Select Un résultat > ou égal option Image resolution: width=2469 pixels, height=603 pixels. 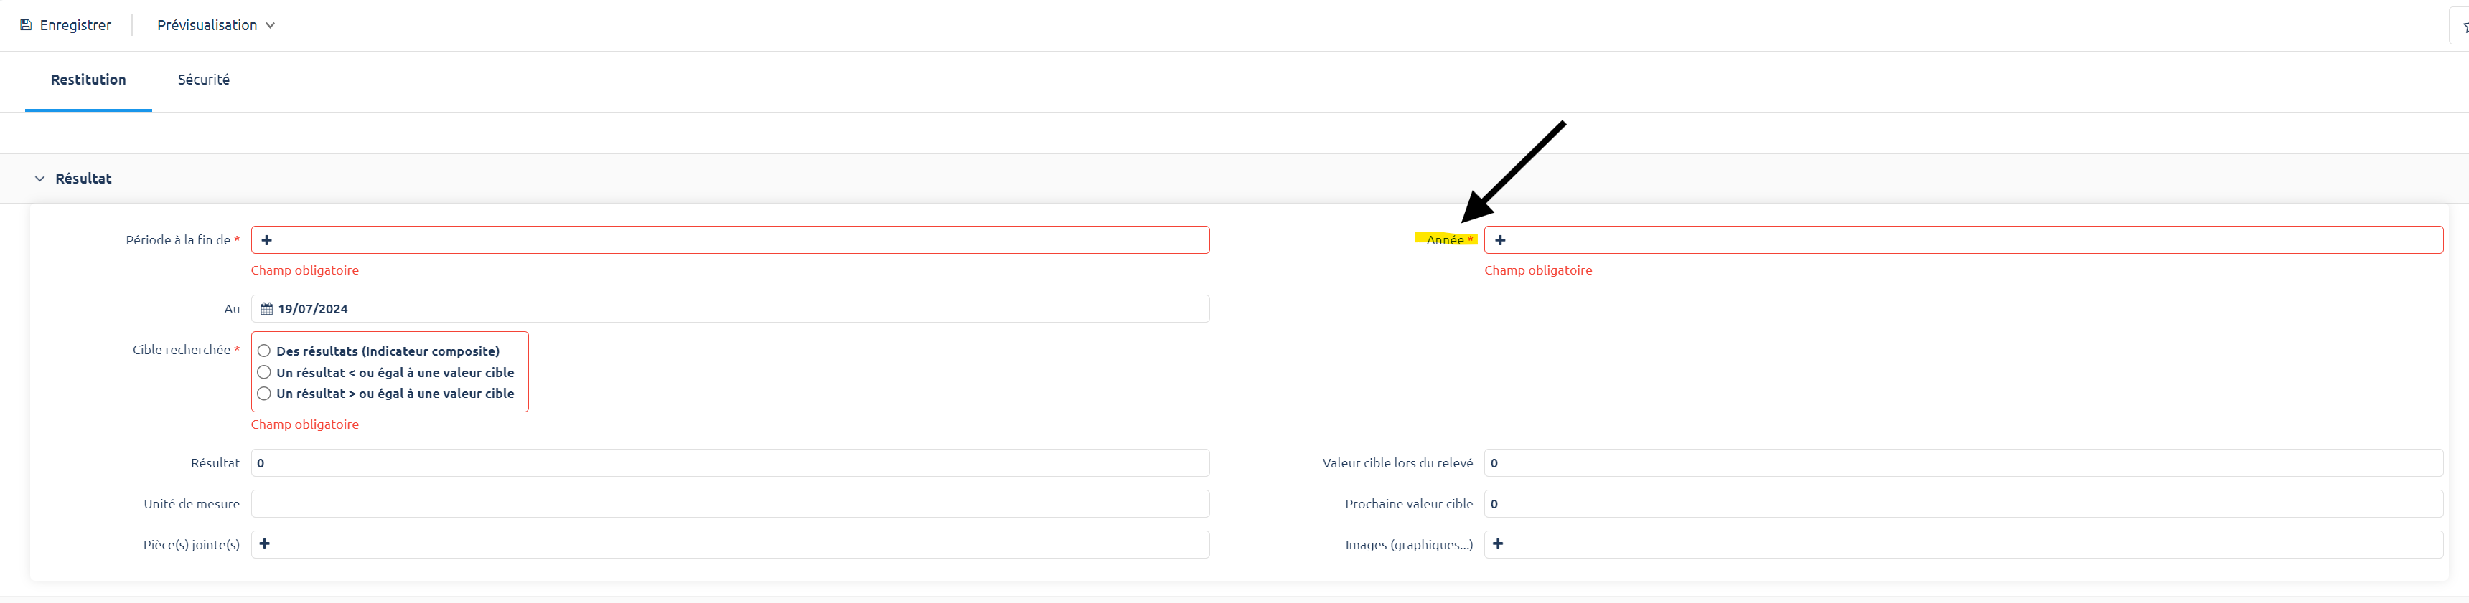pyautogui.click(x=263, y=394)
